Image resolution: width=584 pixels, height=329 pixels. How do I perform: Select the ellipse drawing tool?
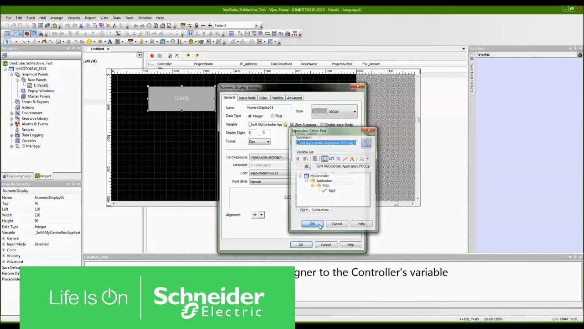point(68,42)
